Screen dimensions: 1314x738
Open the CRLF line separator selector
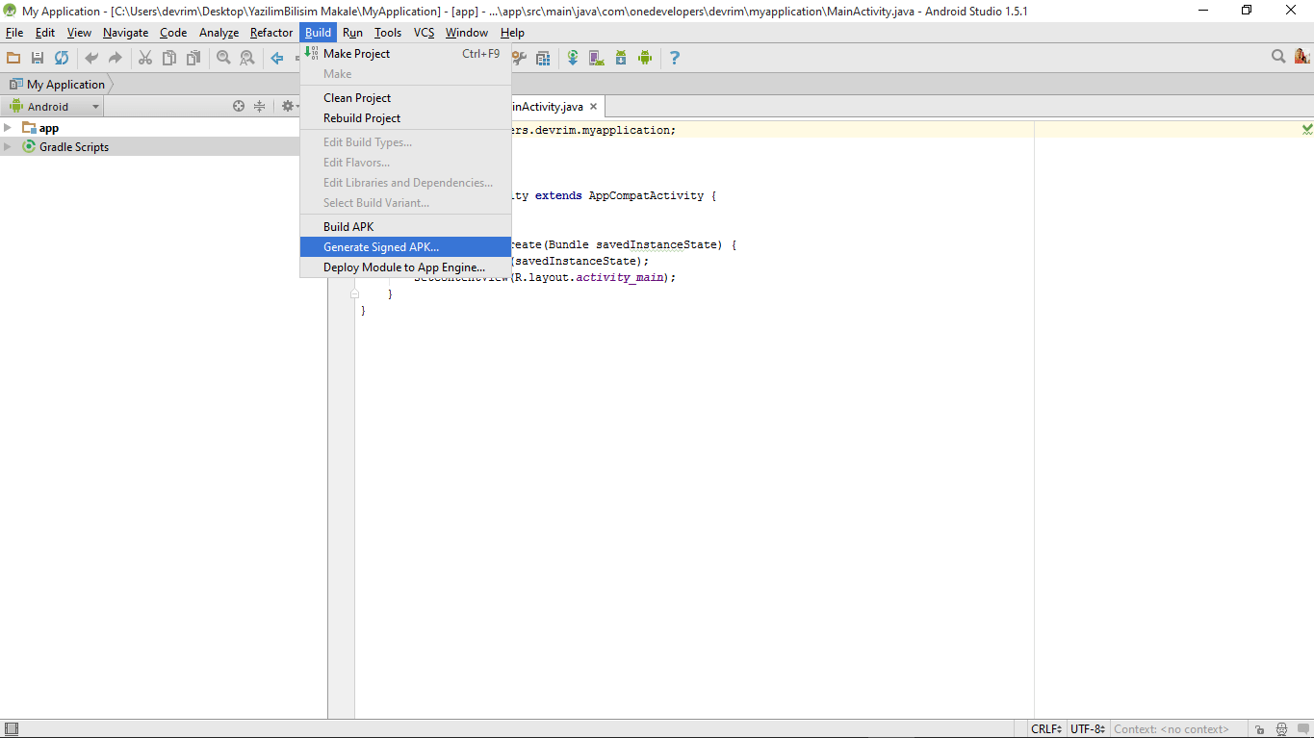point(1046,729)
